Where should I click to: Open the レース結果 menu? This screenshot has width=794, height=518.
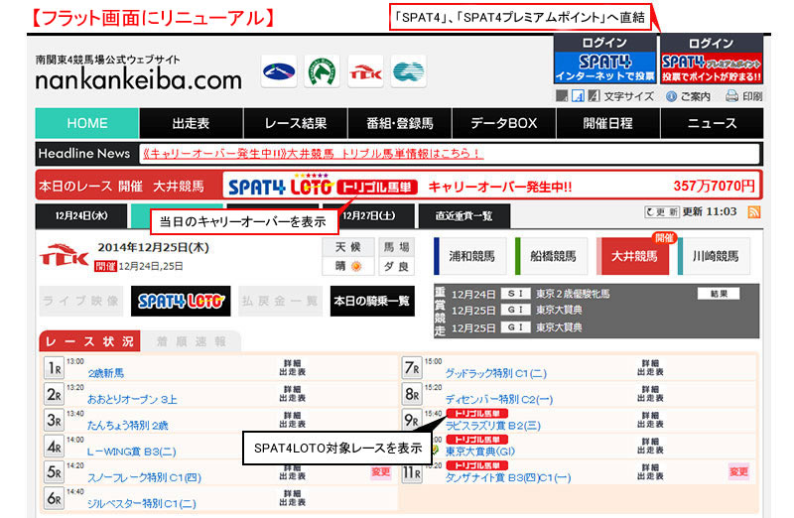pos(296,123)
